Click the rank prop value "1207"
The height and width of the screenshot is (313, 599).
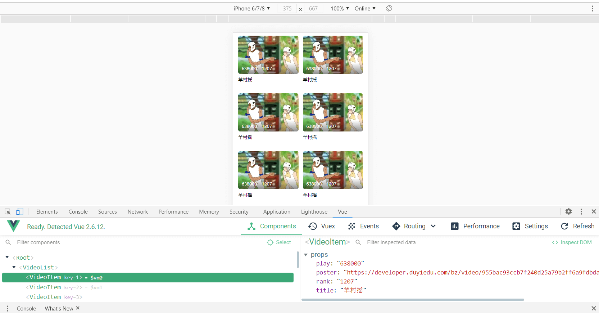click(x=347, y=281)
